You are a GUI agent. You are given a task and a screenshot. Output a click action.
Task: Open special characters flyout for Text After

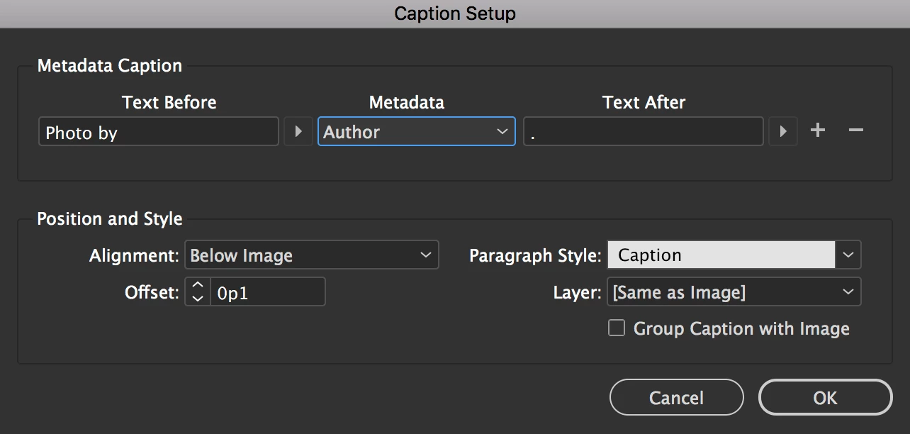click(x=783, y=132)
